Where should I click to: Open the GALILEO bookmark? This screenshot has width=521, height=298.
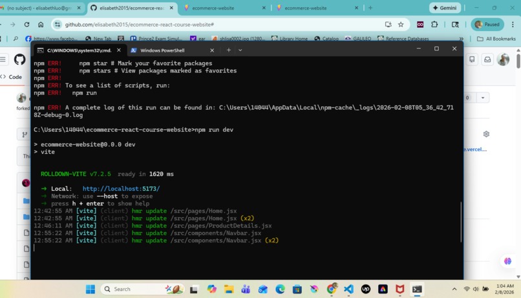[x=358, y=39]
